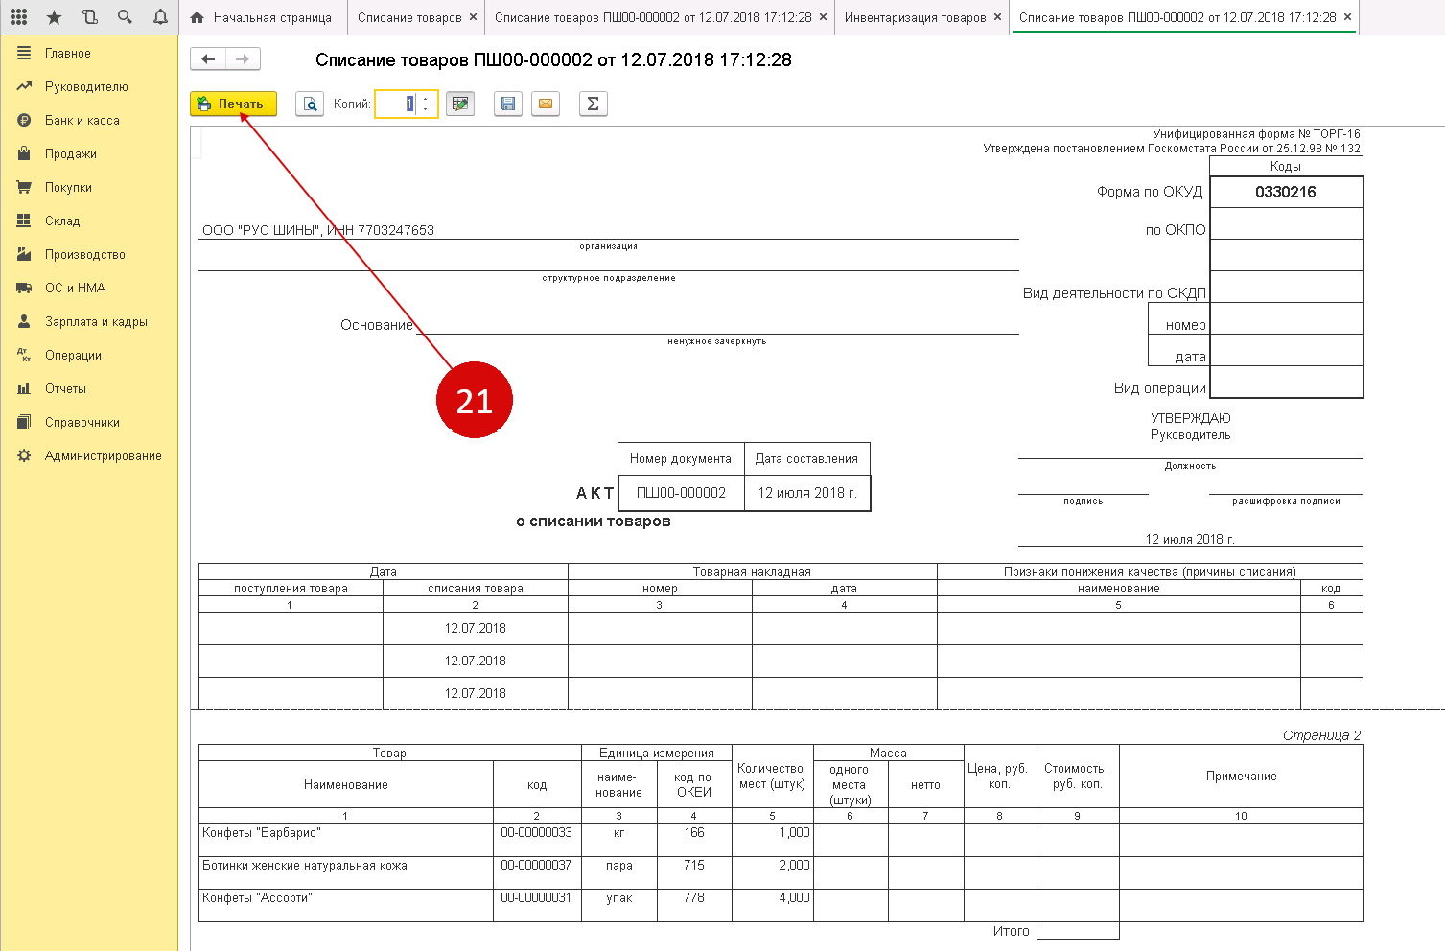Click the Справочники books icon

tap(24, 423)
